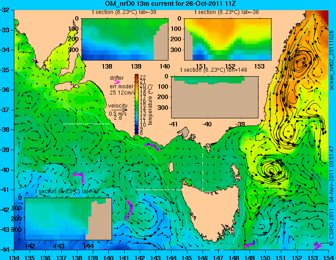The height and width of the screenshot is (260, 336).
Task: Click the 152 tick label under lat=-36 inset
Action: click(230, 66)
